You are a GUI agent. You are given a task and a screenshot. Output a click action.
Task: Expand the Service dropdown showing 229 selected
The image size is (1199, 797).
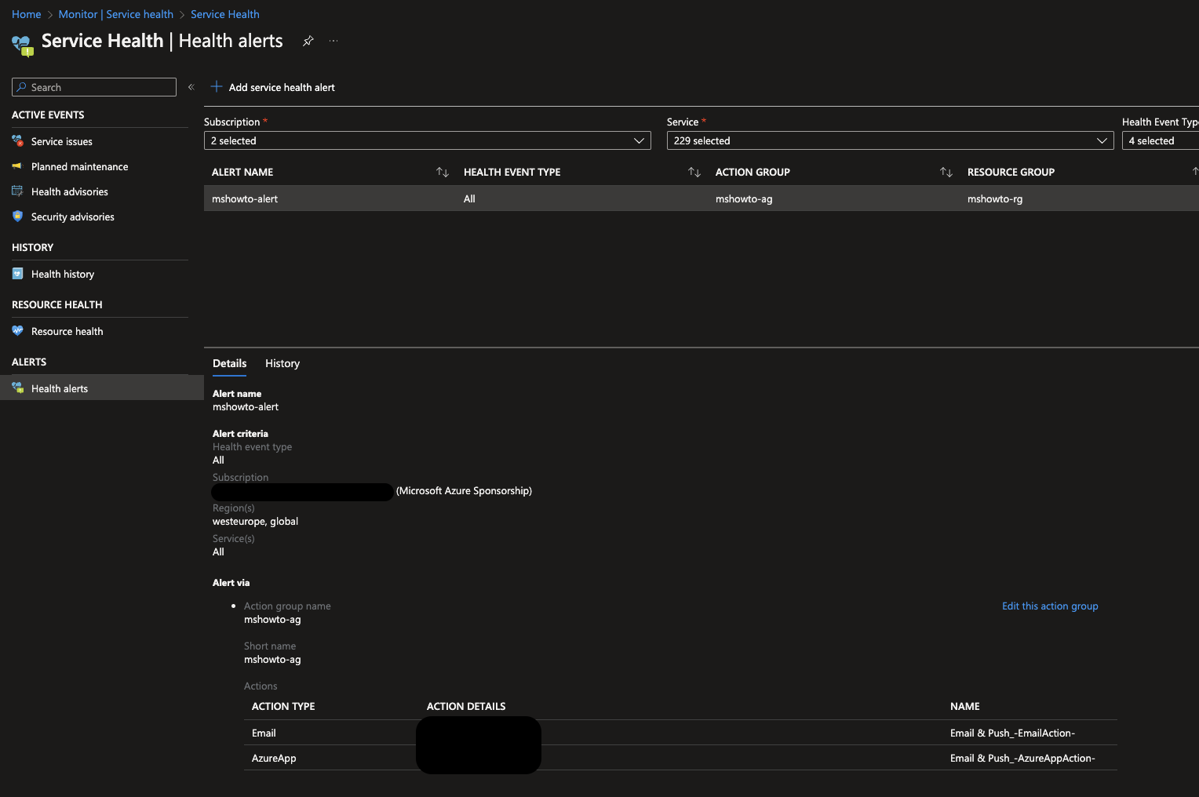pyautogui.click(x=891, y=140)
